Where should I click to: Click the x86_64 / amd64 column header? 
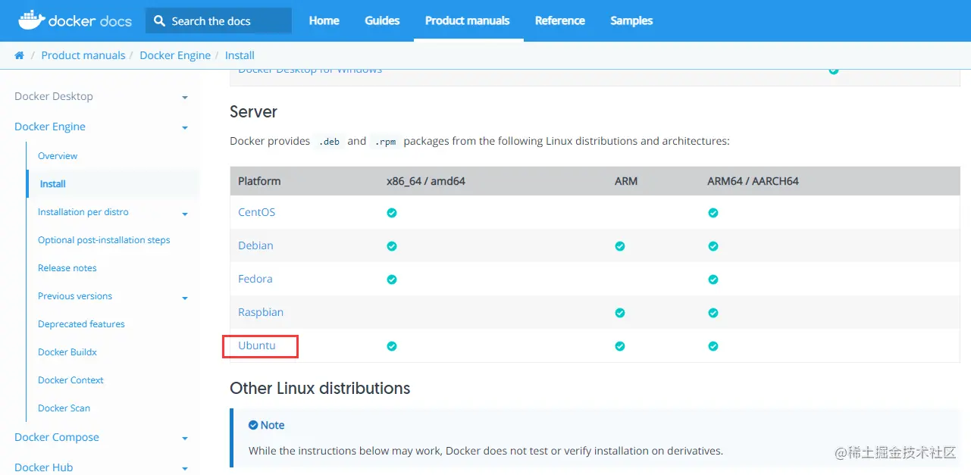[426, 181]
